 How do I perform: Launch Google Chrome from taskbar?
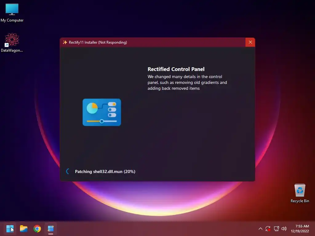[x=37, y=229]
